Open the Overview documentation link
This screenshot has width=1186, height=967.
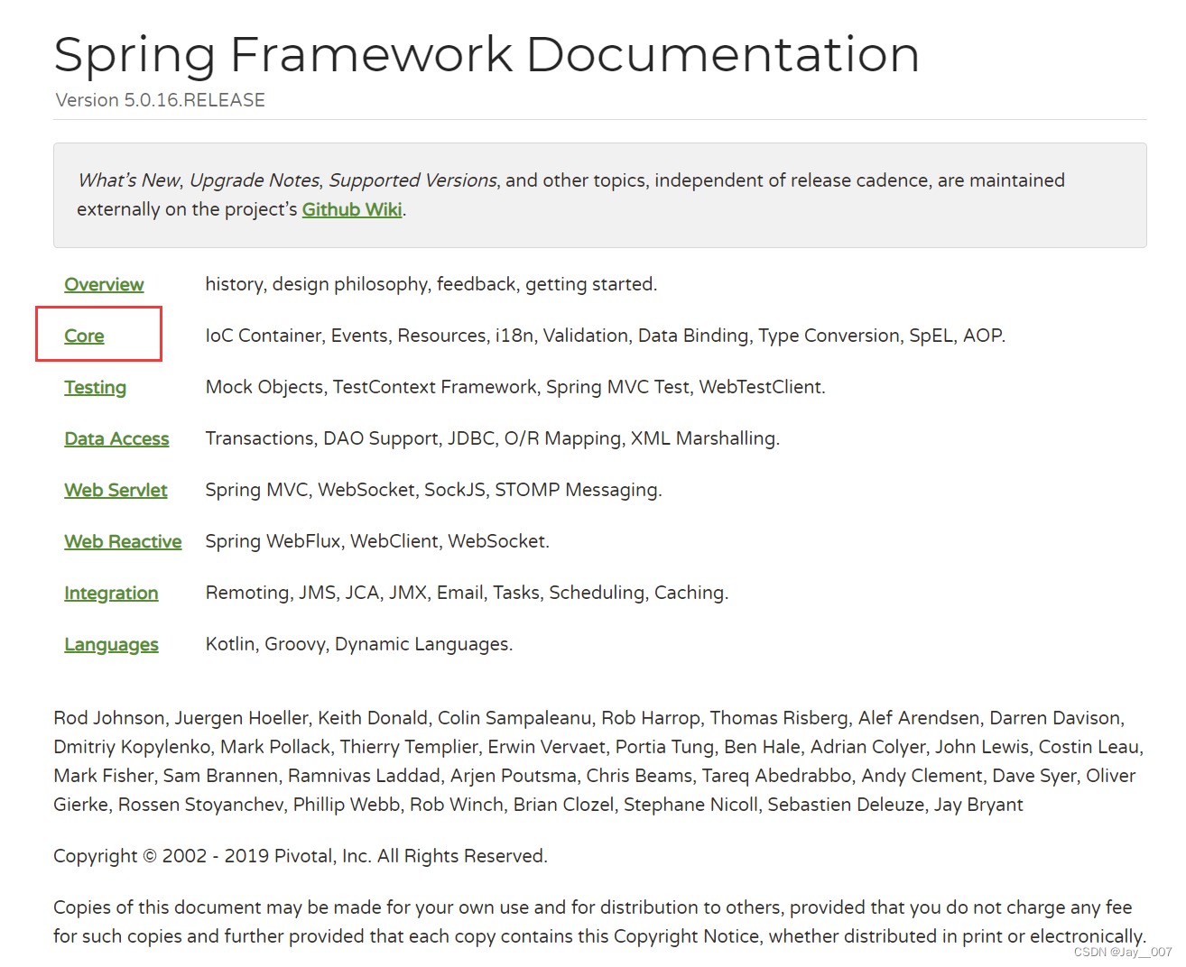click(104, 284)
